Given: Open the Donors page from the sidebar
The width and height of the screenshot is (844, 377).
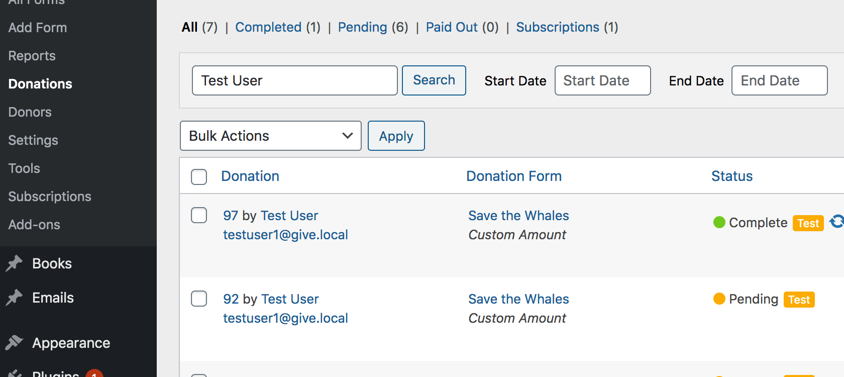Looking at the screenshot, I should (29, 112).
